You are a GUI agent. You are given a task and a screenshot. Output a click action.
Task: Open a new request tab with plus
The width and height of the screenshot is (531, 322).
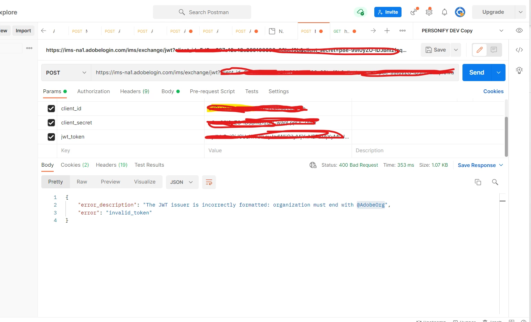[387, 31]
